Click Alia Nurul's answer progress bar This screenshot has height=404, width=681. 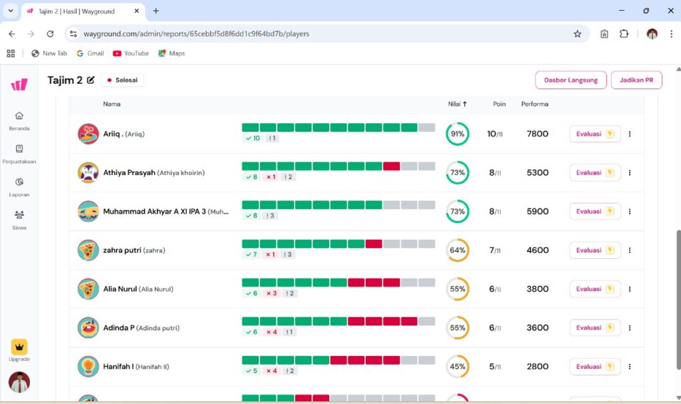coord(338,283)
